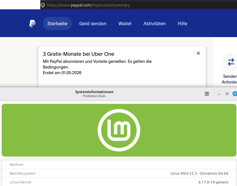
Task: Open the Hilfe menu item
Action: click(183, 23)
